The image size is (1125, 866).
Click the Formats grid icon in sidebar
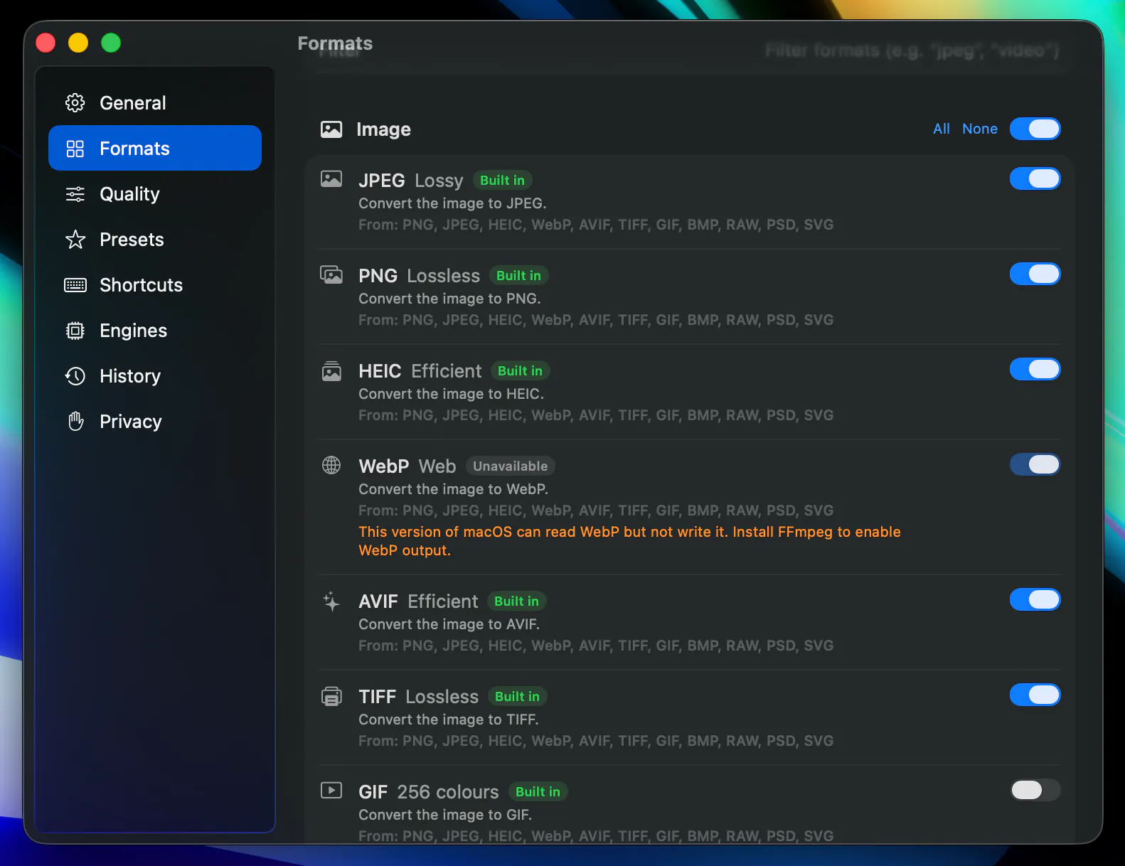pos(75,149)
